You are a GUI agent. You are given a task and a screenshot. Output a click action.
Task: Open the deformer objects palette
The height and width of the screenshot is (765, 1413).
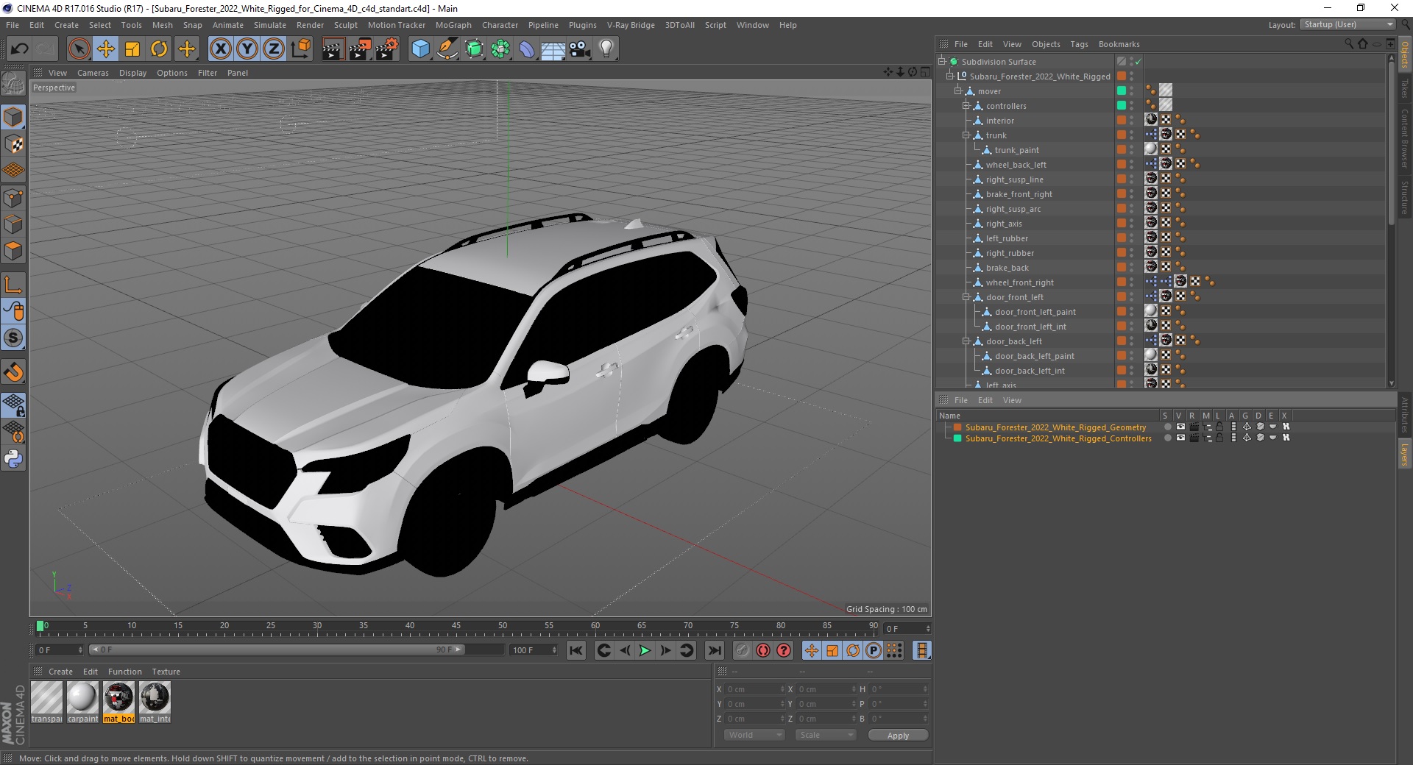coord(527,49)
